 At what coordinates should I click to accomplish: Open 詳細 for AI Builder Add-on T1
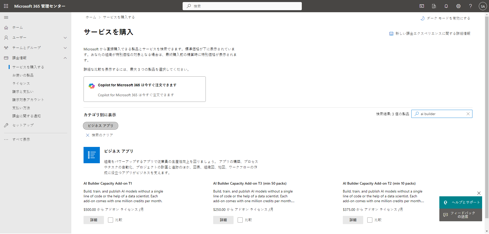coord(94,220)
